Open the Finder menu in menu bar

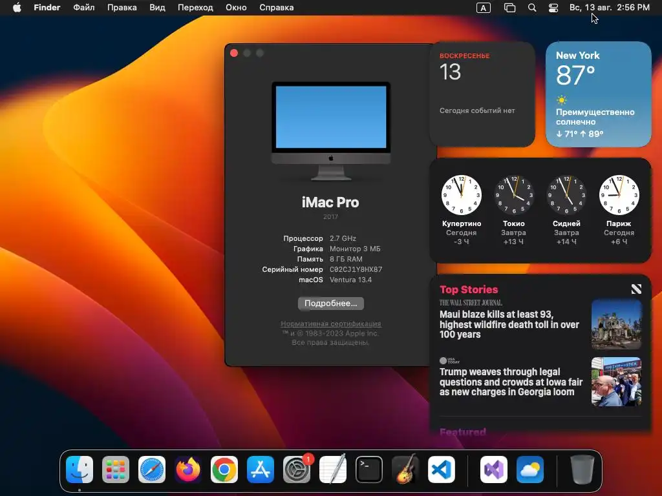pos(47,8)
